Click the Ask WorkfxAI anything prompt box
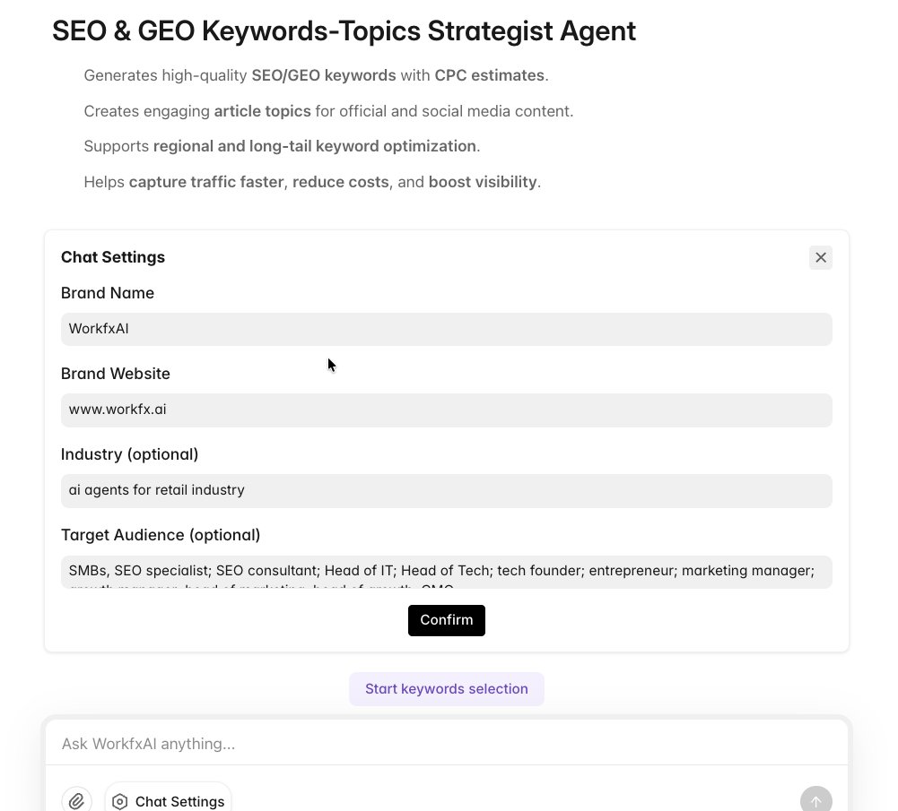 pyautogui.click(x=446, y=744)
